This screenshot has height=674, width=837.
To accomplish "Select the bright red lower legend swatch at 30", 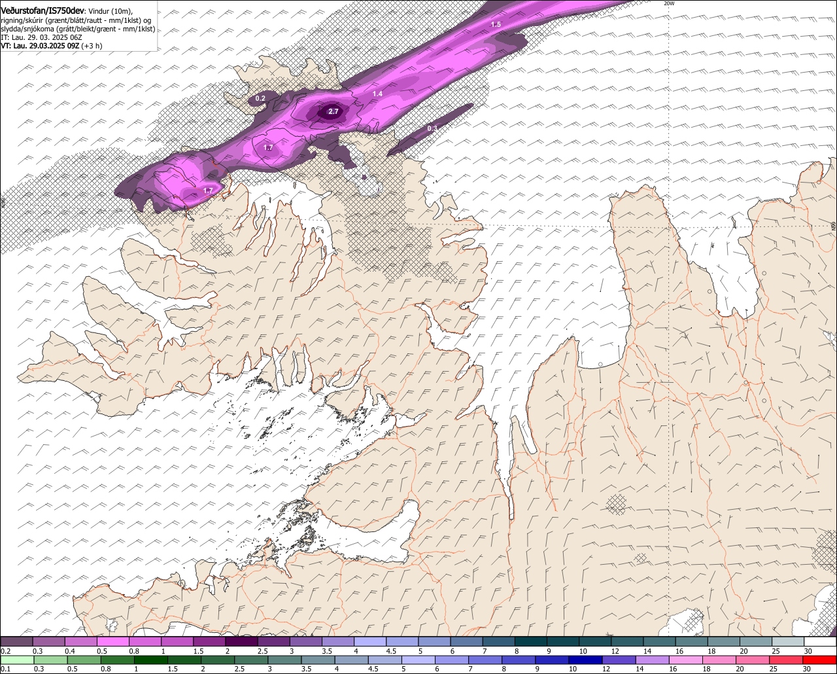I will 821,660.
